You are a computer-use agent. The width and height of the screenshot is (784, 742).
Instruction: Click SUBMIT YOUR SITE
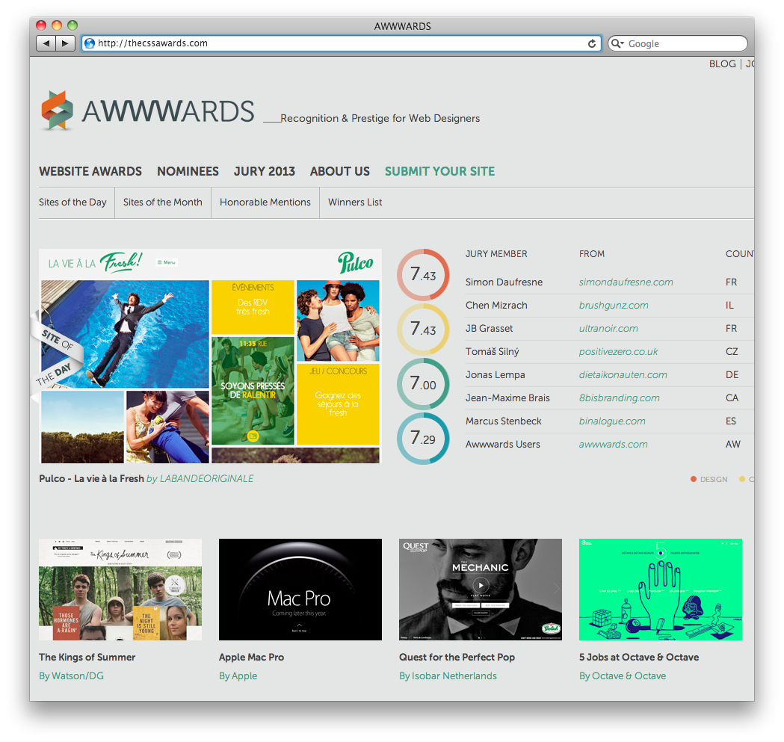tap(439, 172)
